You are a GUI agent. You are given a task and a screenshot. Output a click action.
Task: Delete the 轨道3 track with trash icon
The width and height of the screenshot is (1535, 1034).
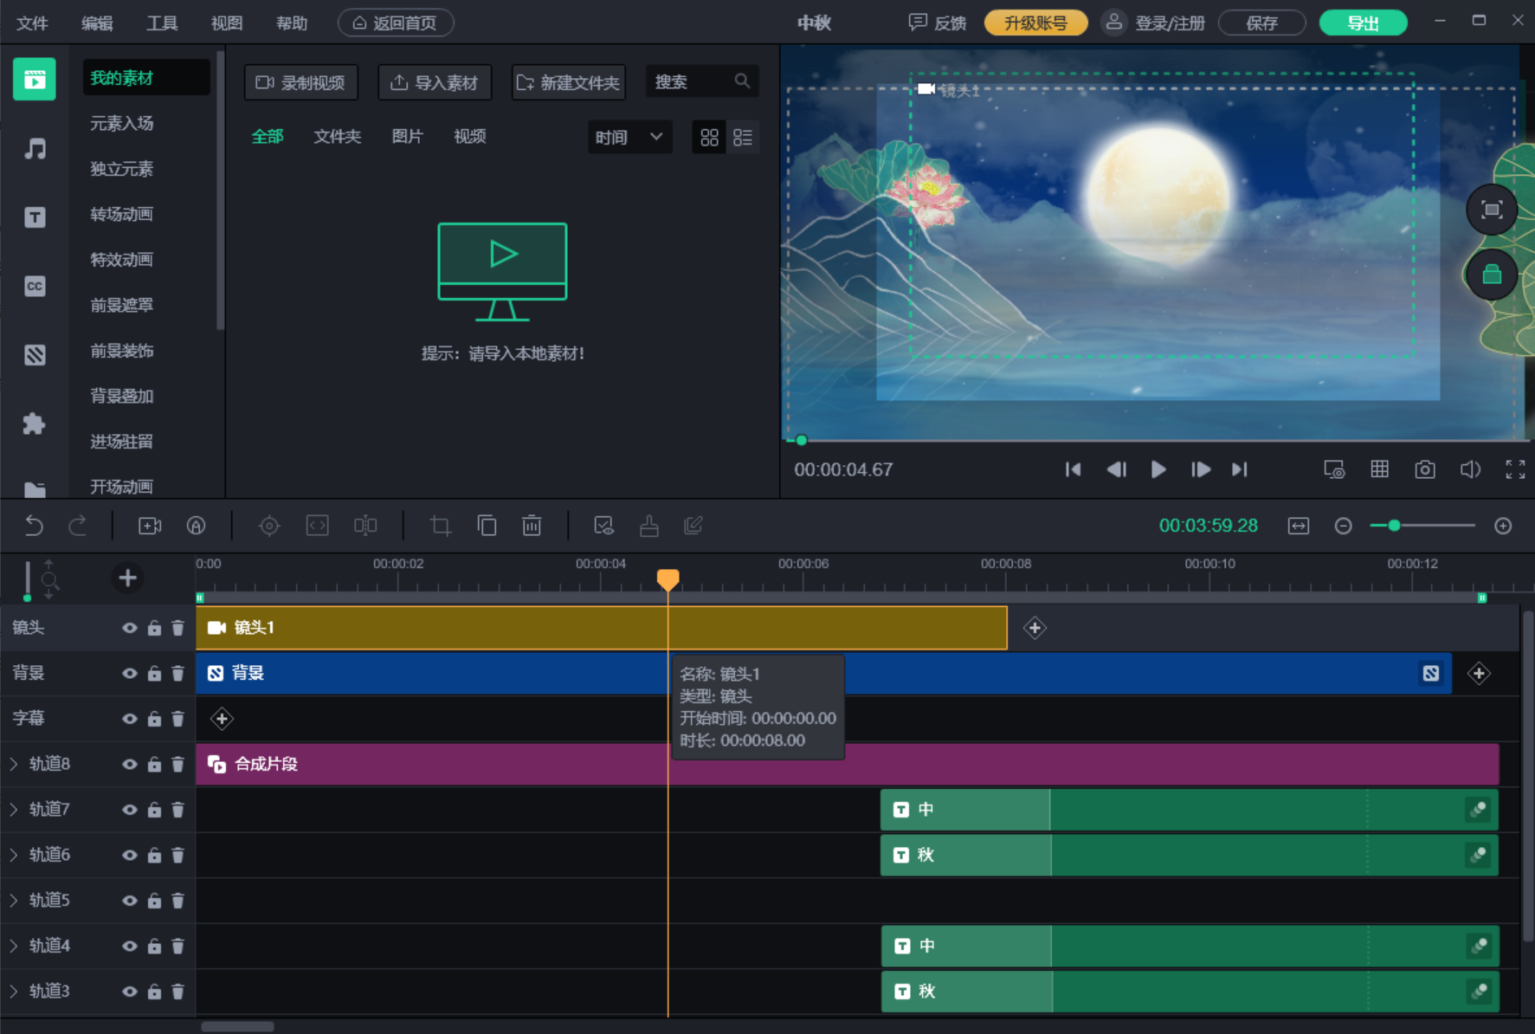click(178, 991)
